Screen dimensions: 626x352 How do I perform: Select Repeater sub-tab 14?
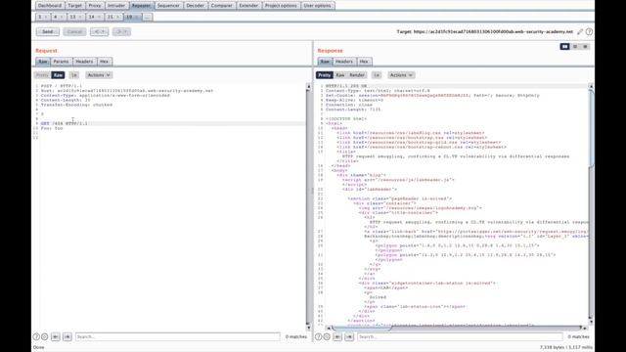coord(94,17)
